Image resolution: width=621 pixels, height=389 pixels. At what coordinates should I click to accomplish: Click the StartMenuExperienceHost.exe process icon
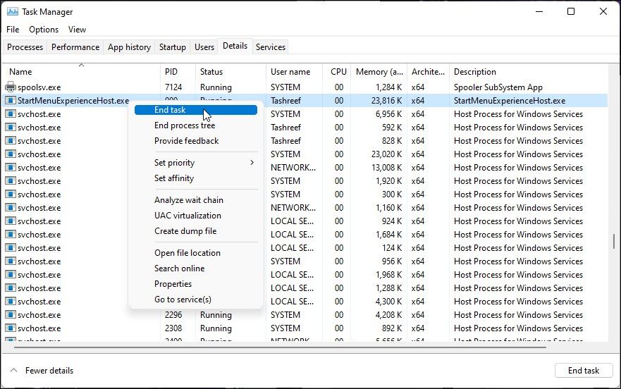coord(11,101)
